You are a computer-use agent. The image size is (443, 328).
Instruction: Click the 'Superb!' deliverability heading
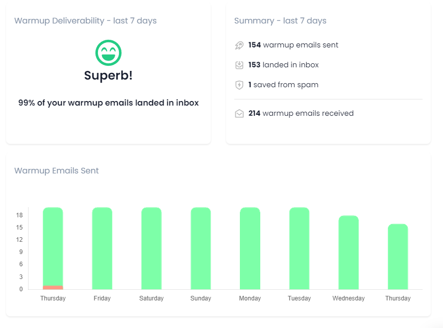pyautogui.click(x=108, y=75)
